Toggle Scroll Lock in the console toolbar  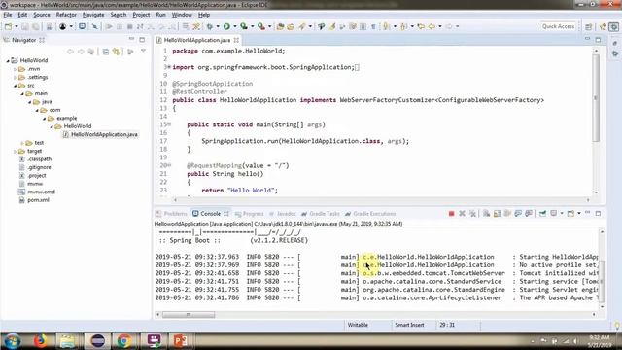[x=497, y=214]
